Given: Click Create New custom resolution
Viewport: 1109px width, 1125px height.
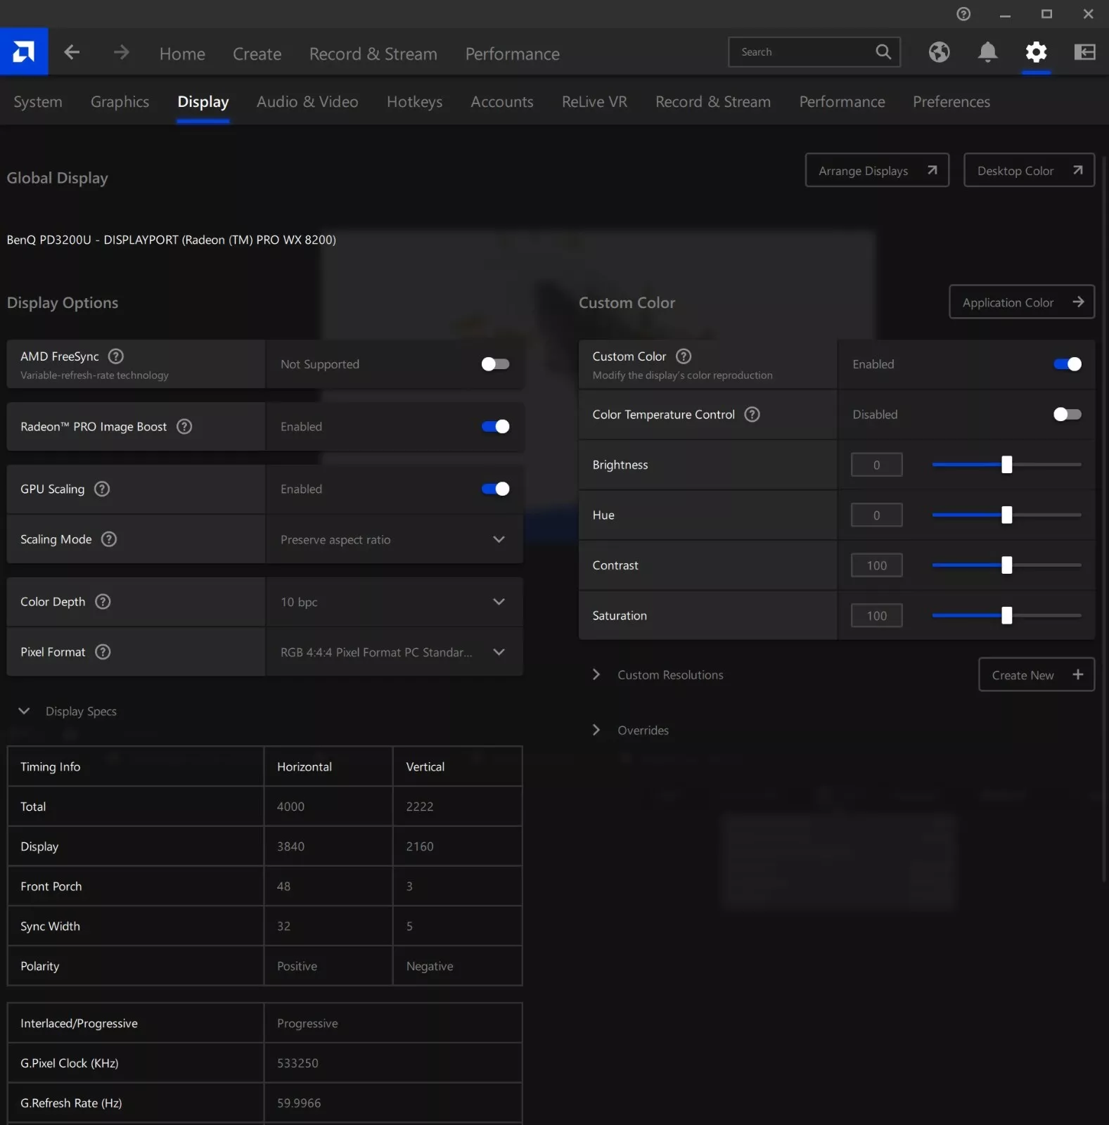Looking at the screenshot, I should click(x=1037, y=674).
